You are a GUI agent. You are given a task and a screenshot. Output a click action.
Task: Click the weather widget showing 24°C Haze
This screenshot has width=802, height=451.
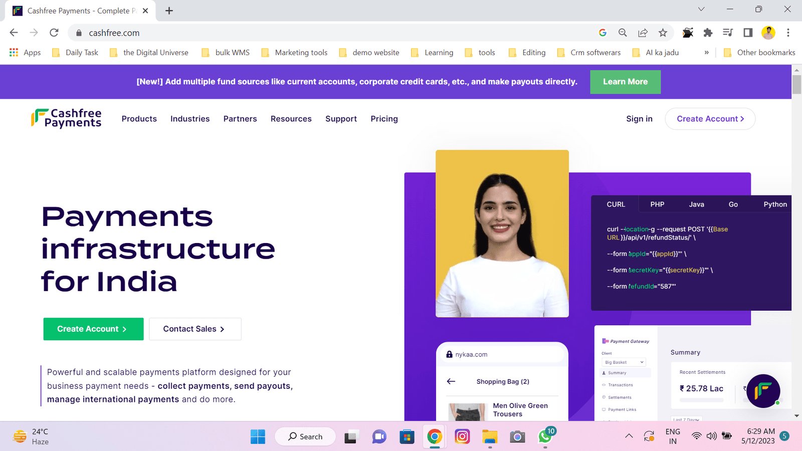pyautogui.click(x=32, y=436)
